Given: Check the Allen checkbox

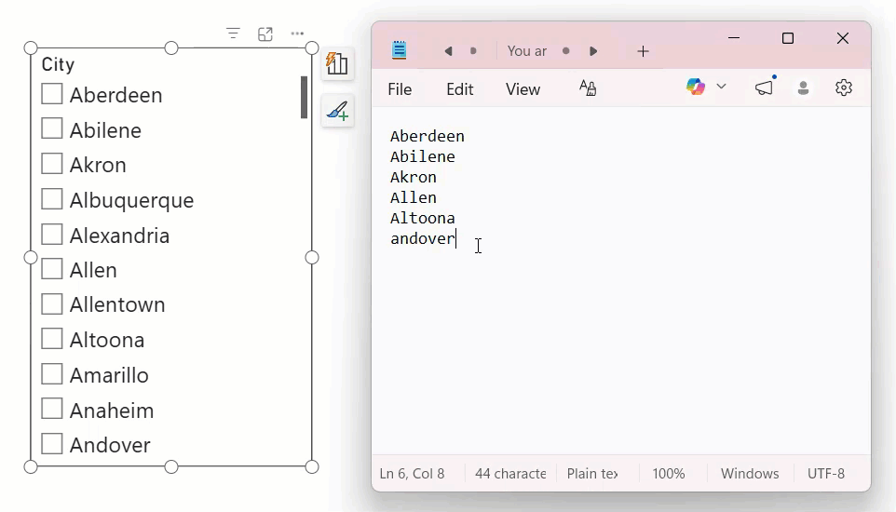Looking at the screenshot, I should pyautogui.click(x=52, y=269).
